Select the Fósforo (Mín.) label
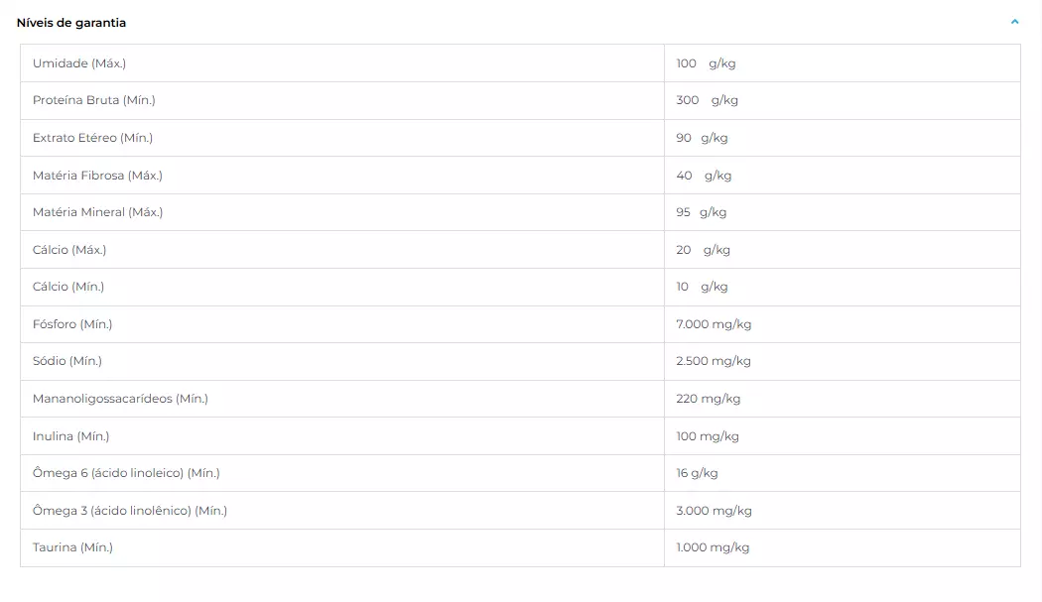The width and height of the screenshot is (1042, 602). pyautogui.click(x=72, y=324)
